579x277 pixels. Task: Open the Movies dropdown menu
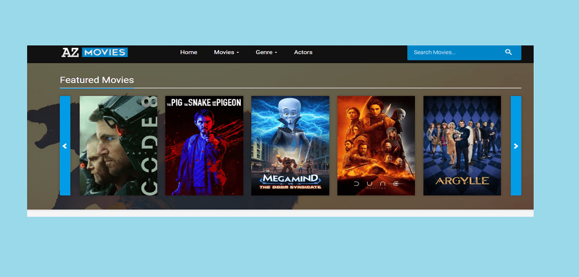tap(227, 52)
